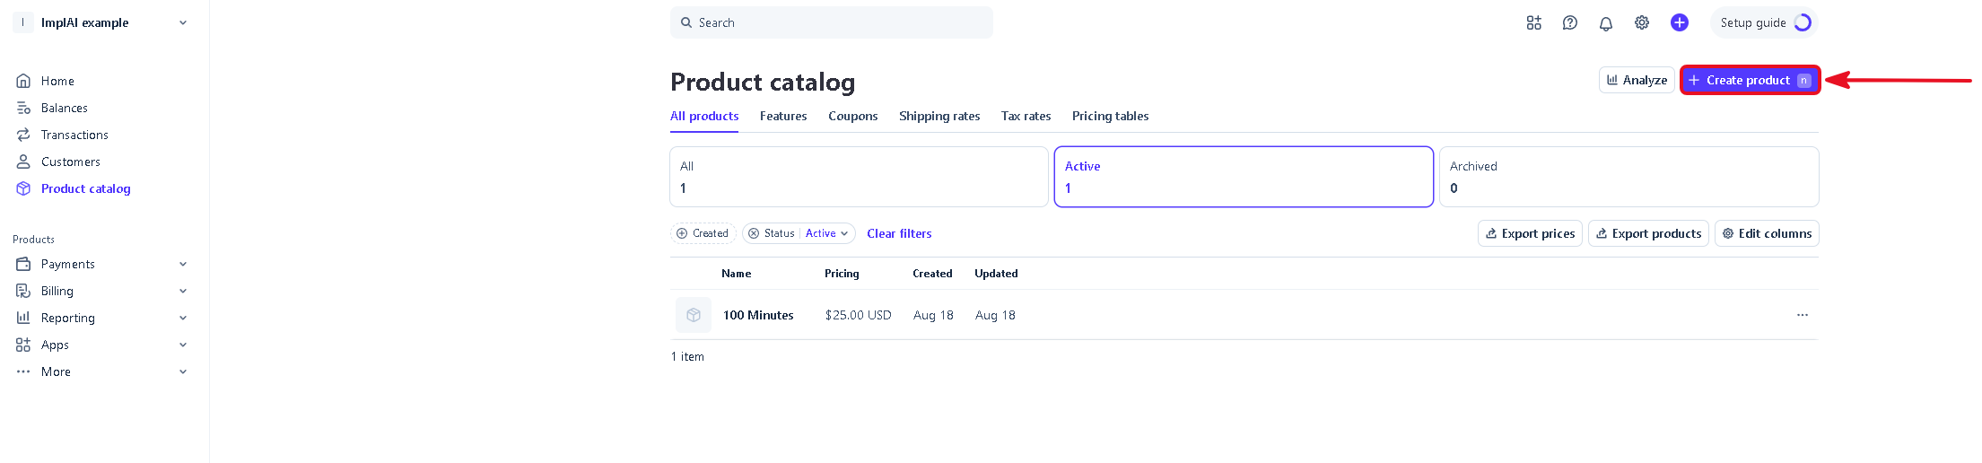
Task: Open the apps grid icon in top bar
Action: click(x=1533, y=23)
